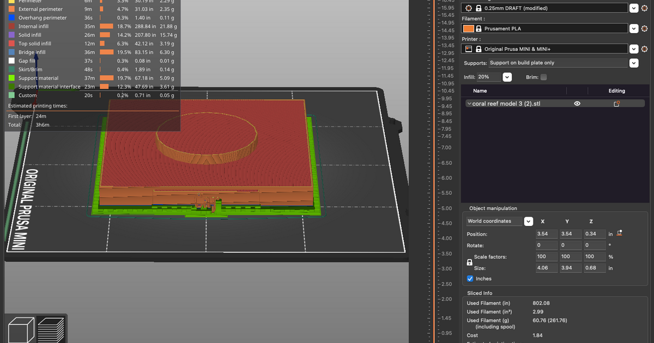Viewport: 654px width, 343px height.
Task: Toggle visibility eye of coral reef model
Action: click(x=577, y=103)
